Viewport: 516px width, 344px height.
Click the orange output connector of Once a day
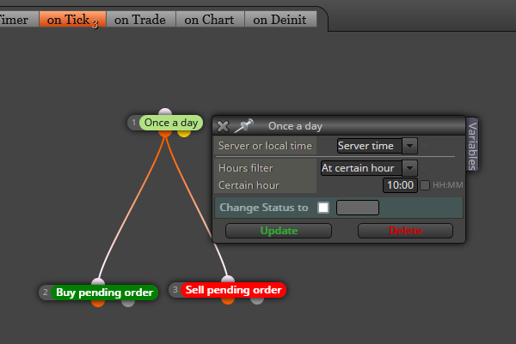pyautogui.click(x=165, y=133)
